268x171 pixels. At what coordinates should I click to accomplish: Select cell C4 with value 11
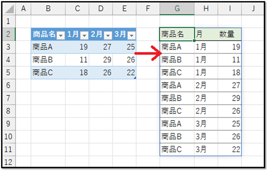click(x=77, y=60)
